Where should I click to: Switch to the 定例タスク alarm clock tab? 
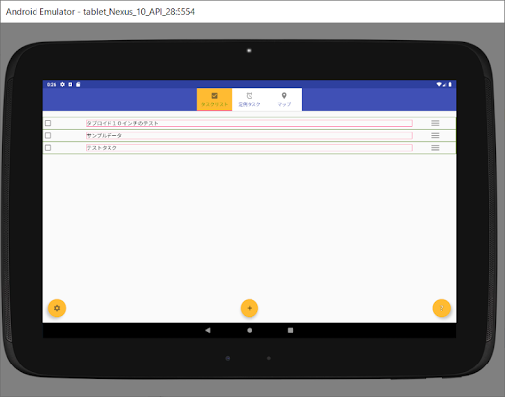[250, 99]
